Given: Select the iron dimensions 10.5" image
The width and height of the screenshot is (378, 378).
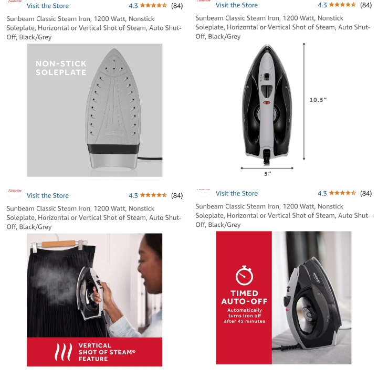Looking at the screenshot, I should click(x=283, y=110).
